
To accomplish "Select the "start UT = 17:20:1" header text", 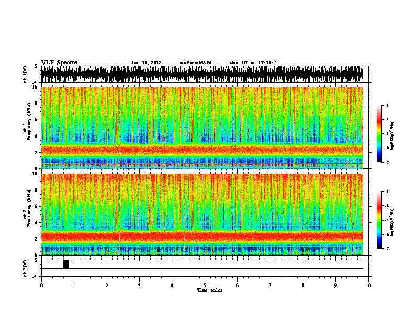I will pos(253,63).
